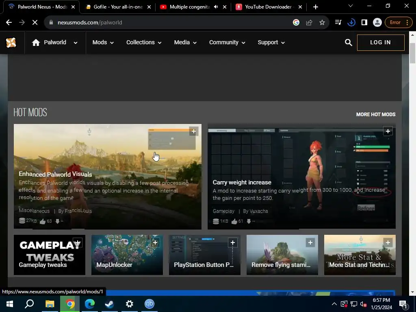Click the page vertical scrollbar thumb

[x=412, y=53]
